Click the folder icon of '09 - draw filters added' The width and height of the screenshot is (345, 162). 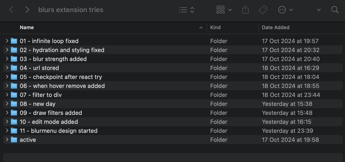[14, 113]
